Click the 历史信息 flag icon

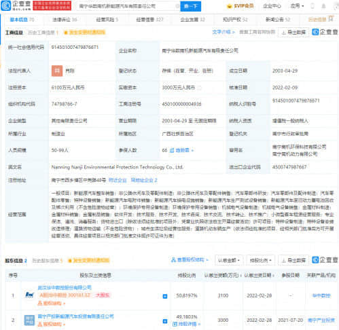331,19
